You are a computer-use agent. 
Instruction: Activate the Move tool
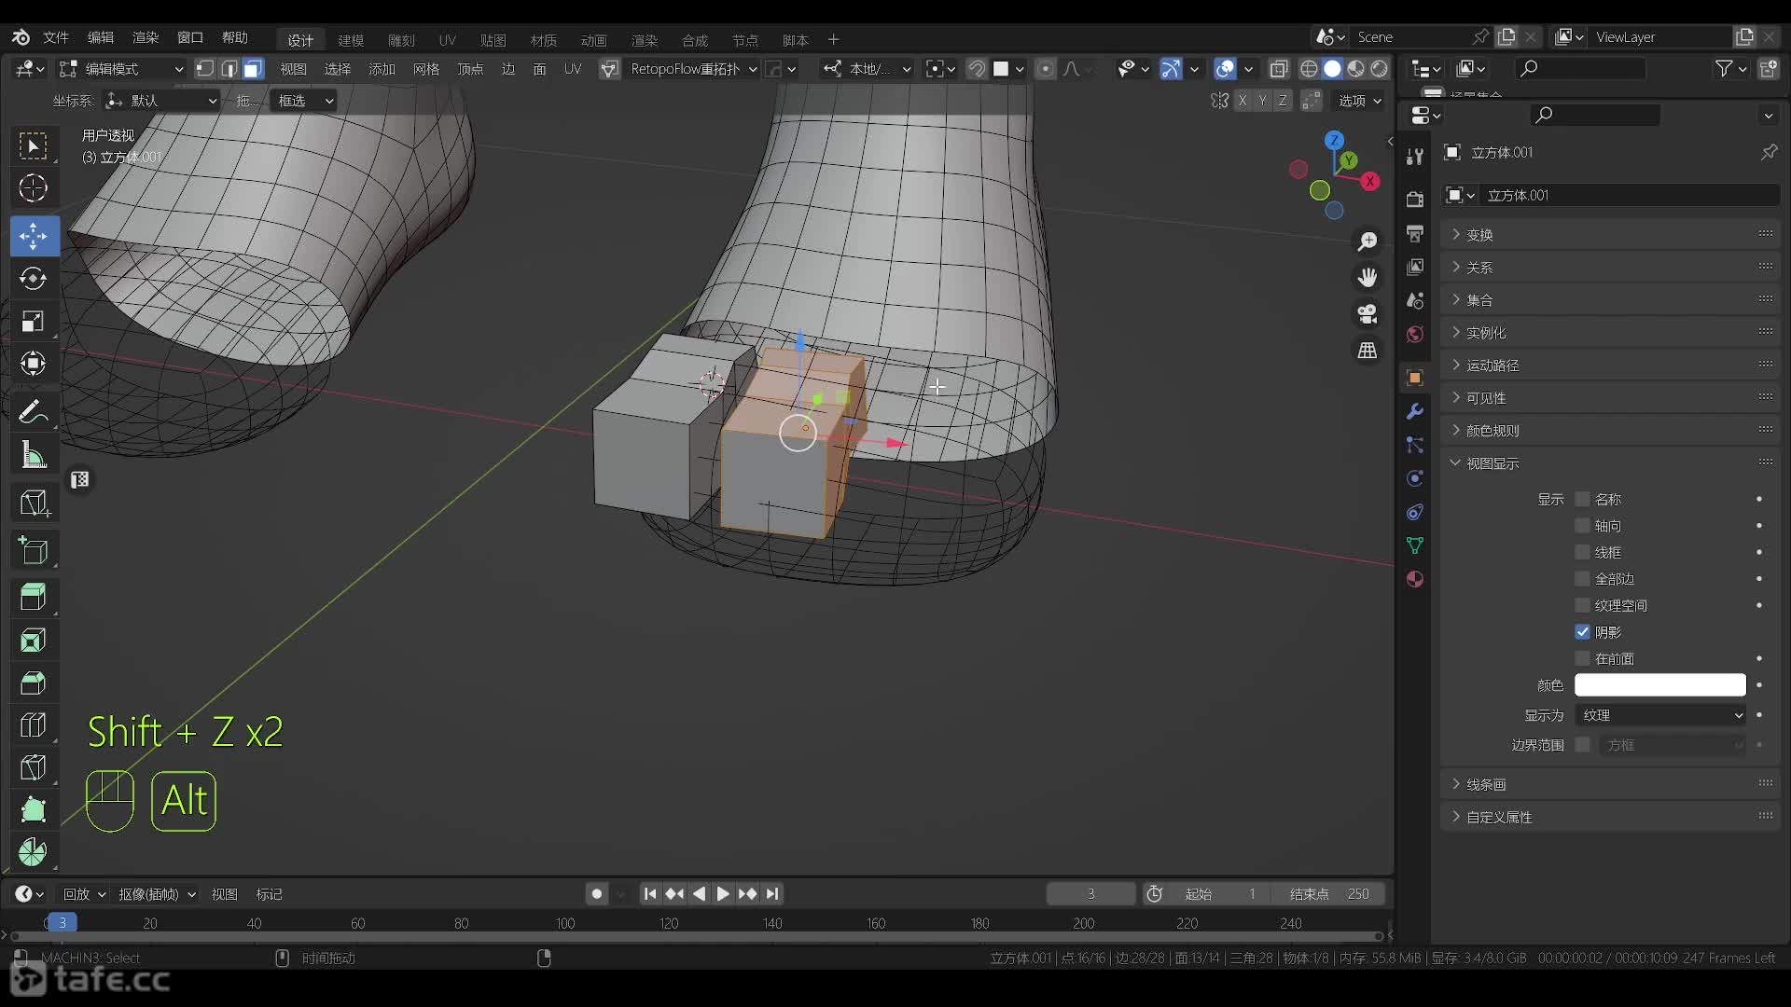tap(34, 236)
